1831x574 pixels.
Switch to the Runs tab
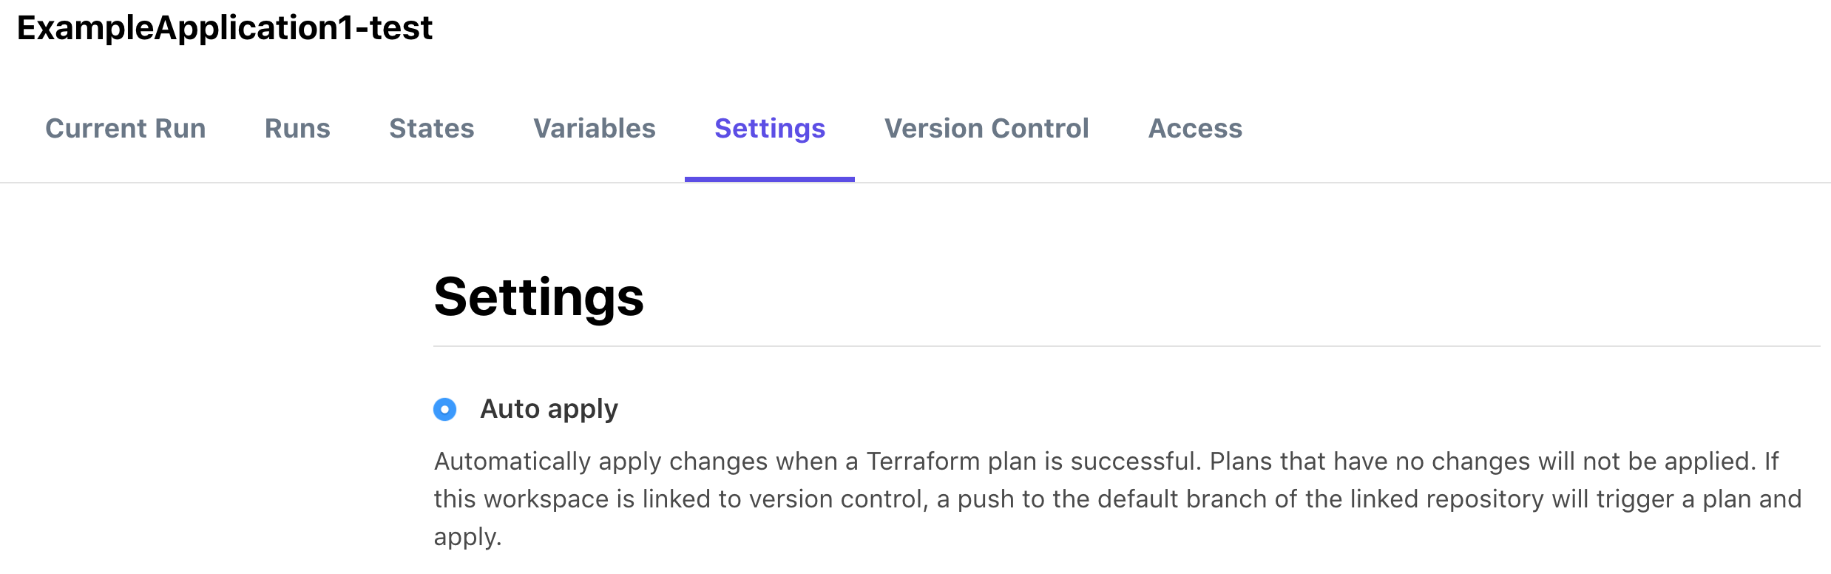[x=297, y=129]
